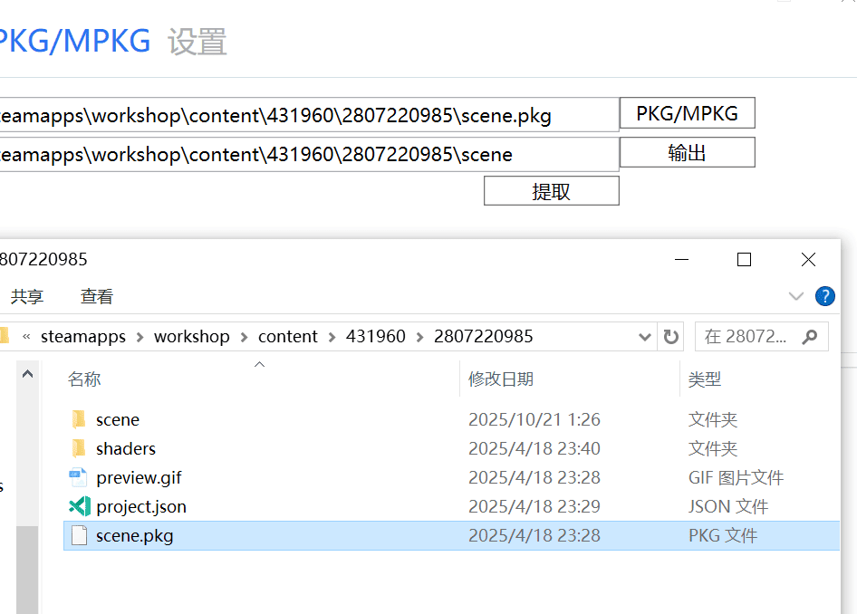Sort files by 修改日期 column header
Viewport: 857px width, 614px height.
[501, 379]
